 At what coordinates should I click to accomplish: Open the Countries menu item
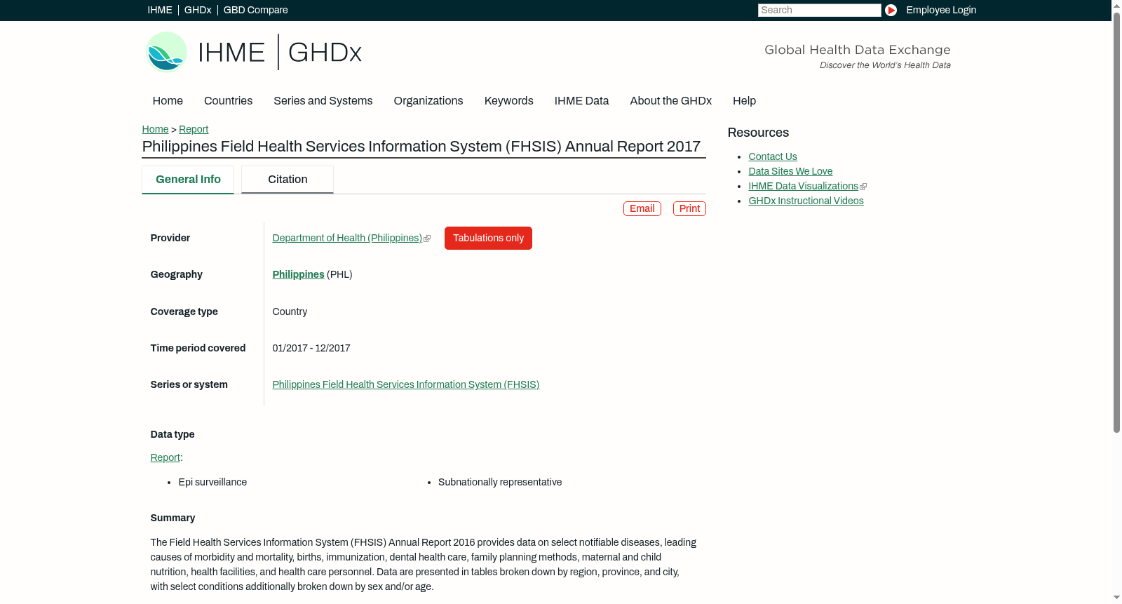[x=228, y=101]
